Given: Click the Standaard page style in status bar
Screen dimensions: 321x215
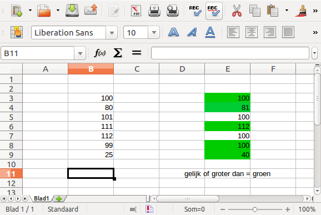Looking at the screenshot, I should click(x=63, y=209).
